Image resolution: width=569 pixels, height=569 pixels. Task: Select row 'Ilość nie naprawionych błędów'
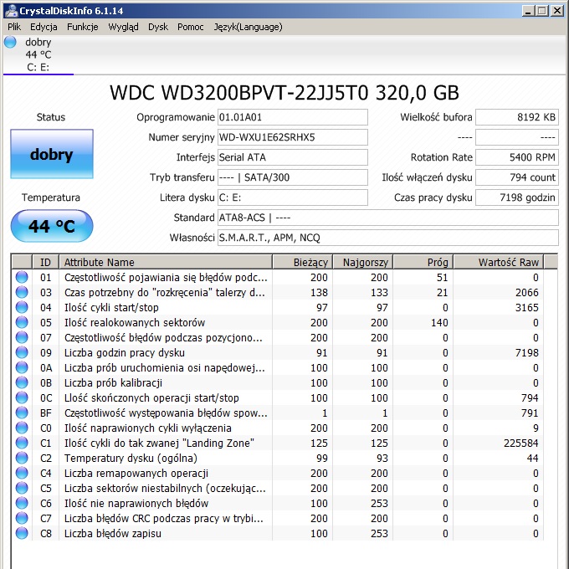point(278,503)
